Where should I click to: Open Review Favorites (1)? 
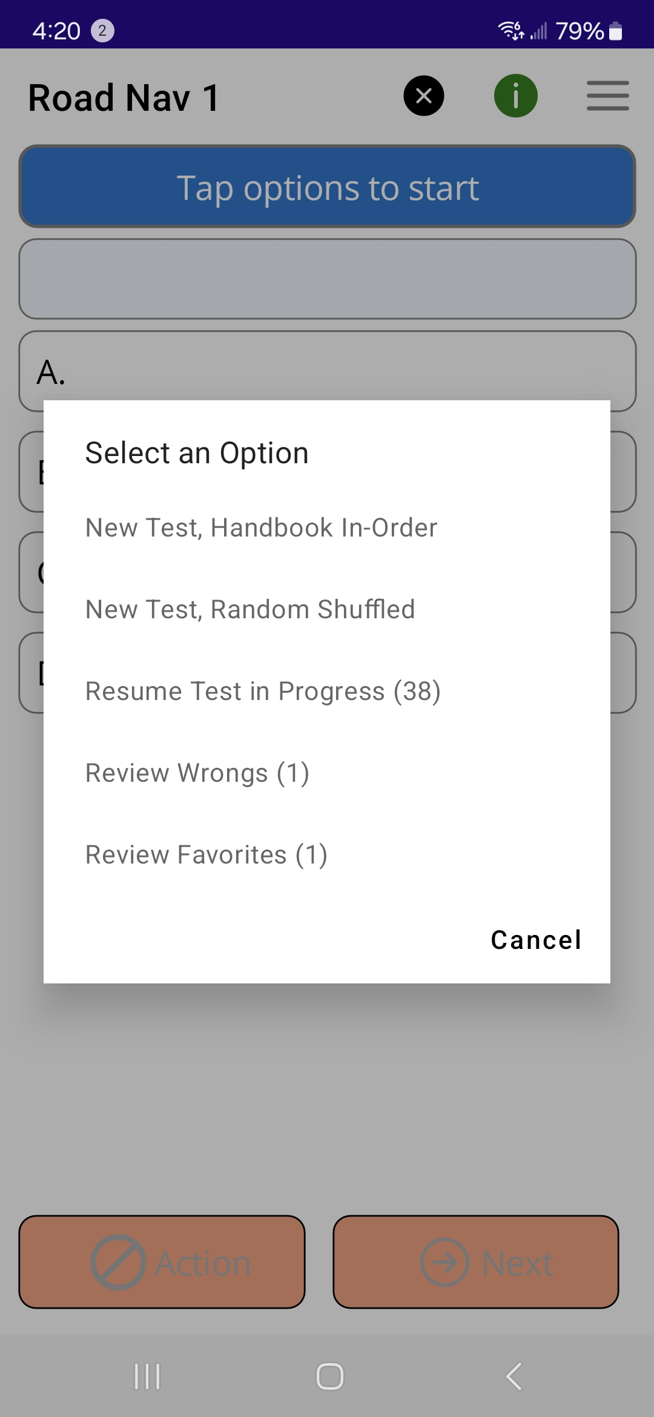tap(206, 854)
